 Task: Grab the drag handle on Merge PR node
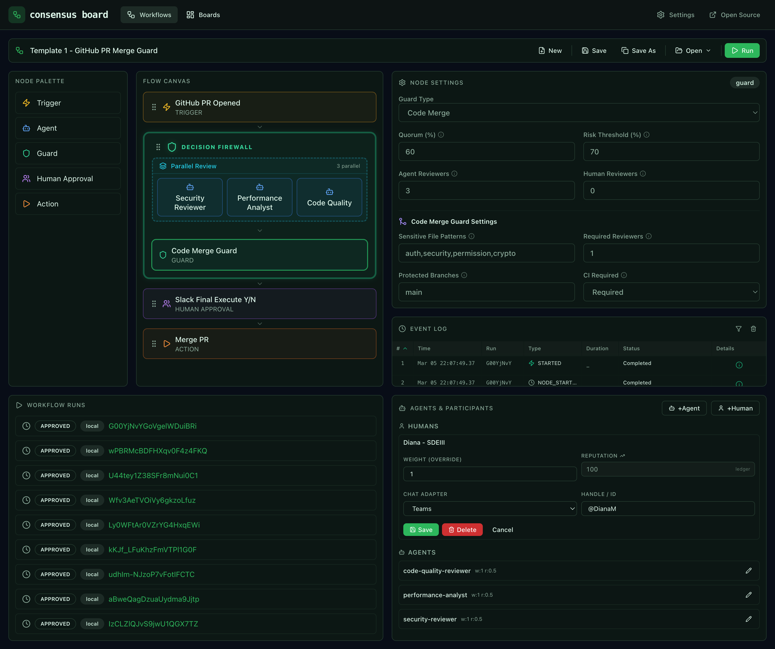point(154,344)
